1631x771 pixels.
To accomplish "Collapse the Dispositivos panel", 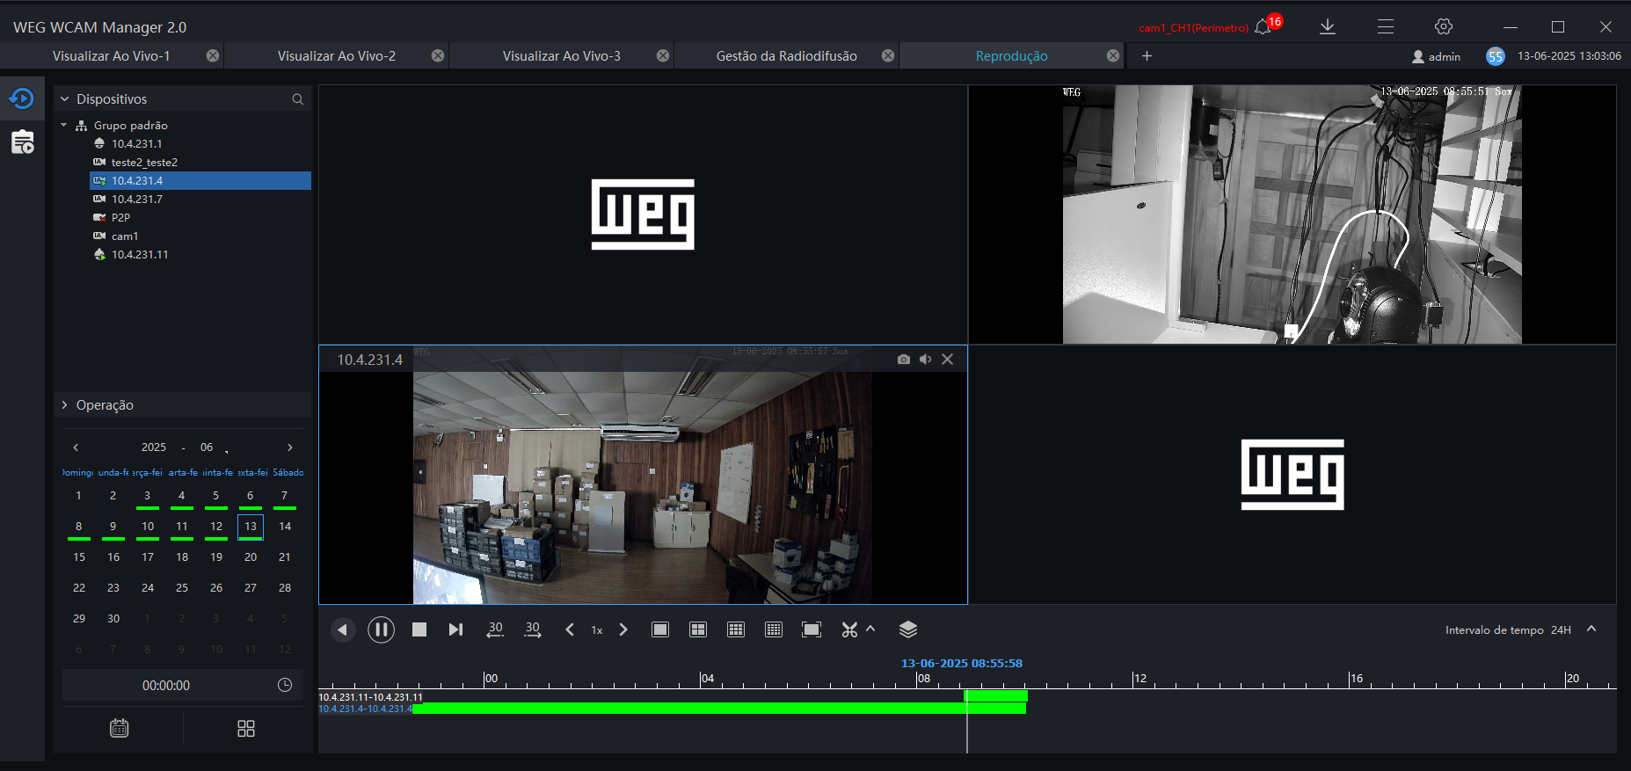I will [x=64, y=99].
